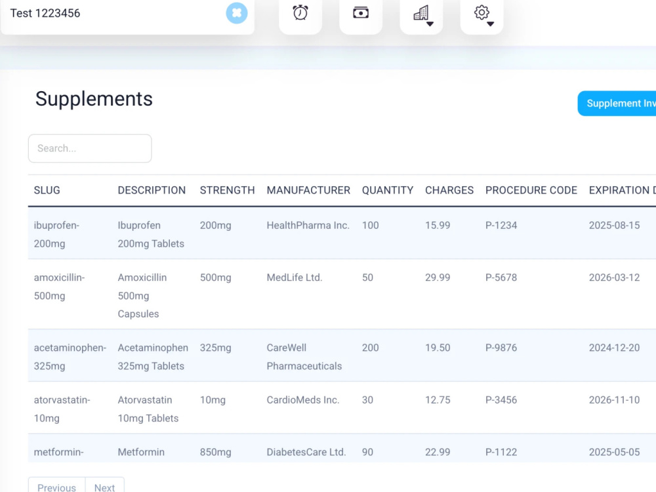Focus the Search supplements field
Image resolution: width=656 pixels, height=492 pixels.
click(90, 148)
